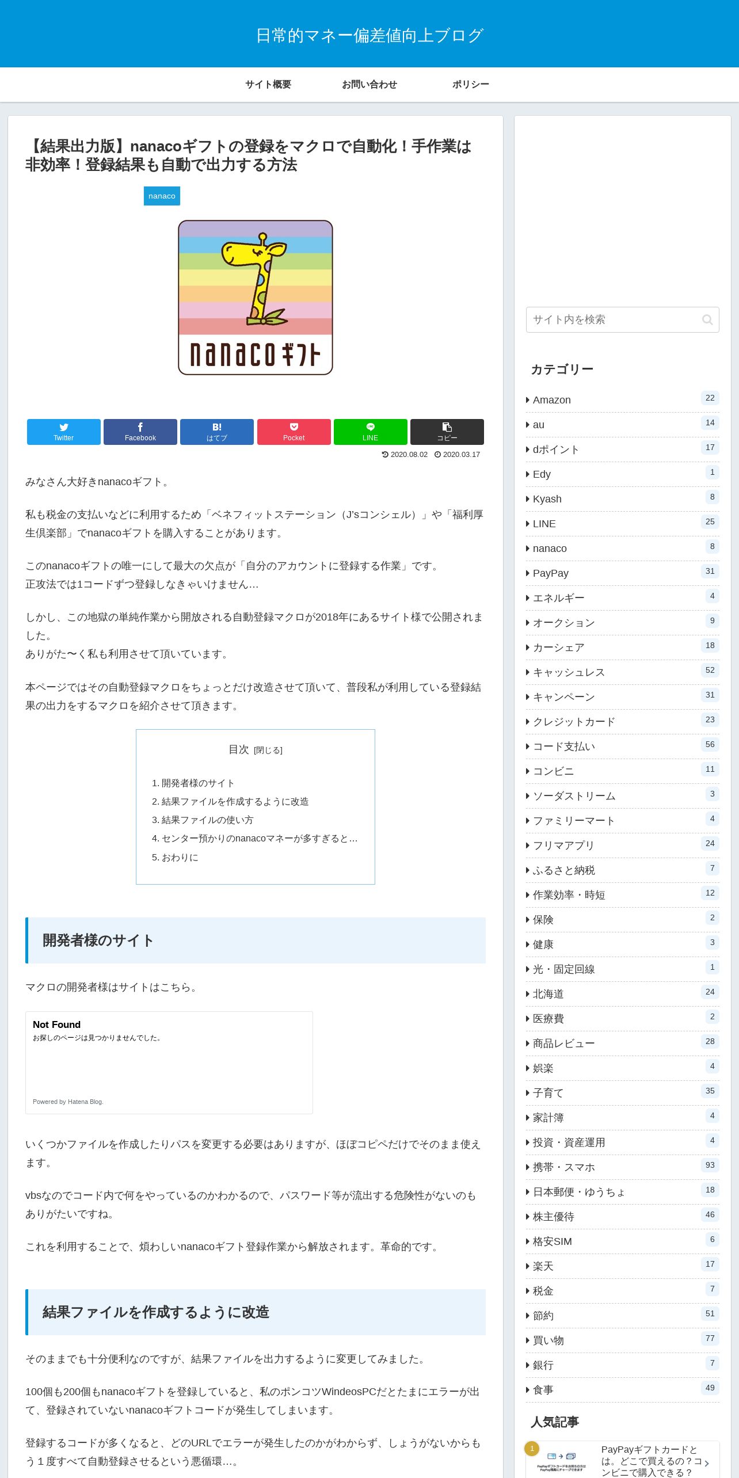Viewport: 739px width, 1478px height.
Task: Open the キャッシュレス category
Action: click(623, 672)
